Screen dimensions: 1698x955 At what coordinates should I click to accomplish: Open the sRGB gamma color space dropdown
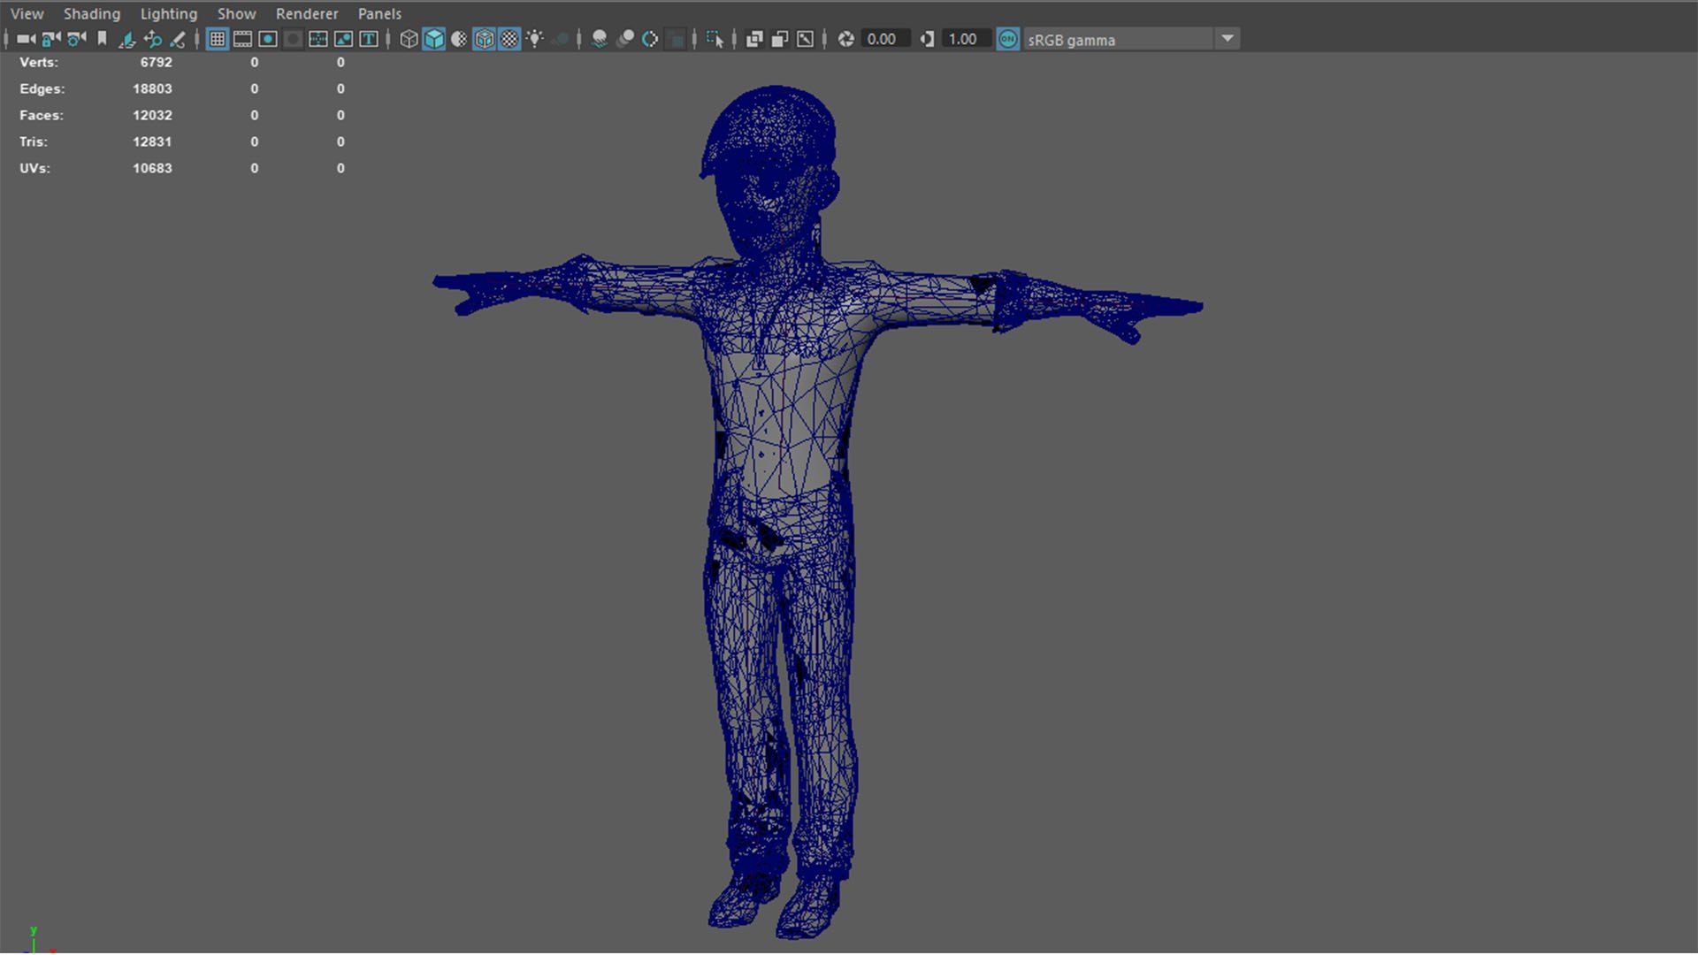coord(1132,39)
